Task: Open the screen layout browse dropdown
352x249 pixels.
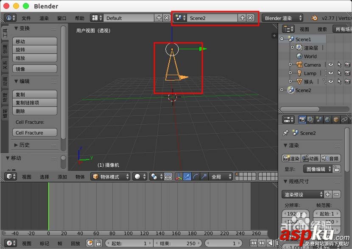Action: [97, 18]
